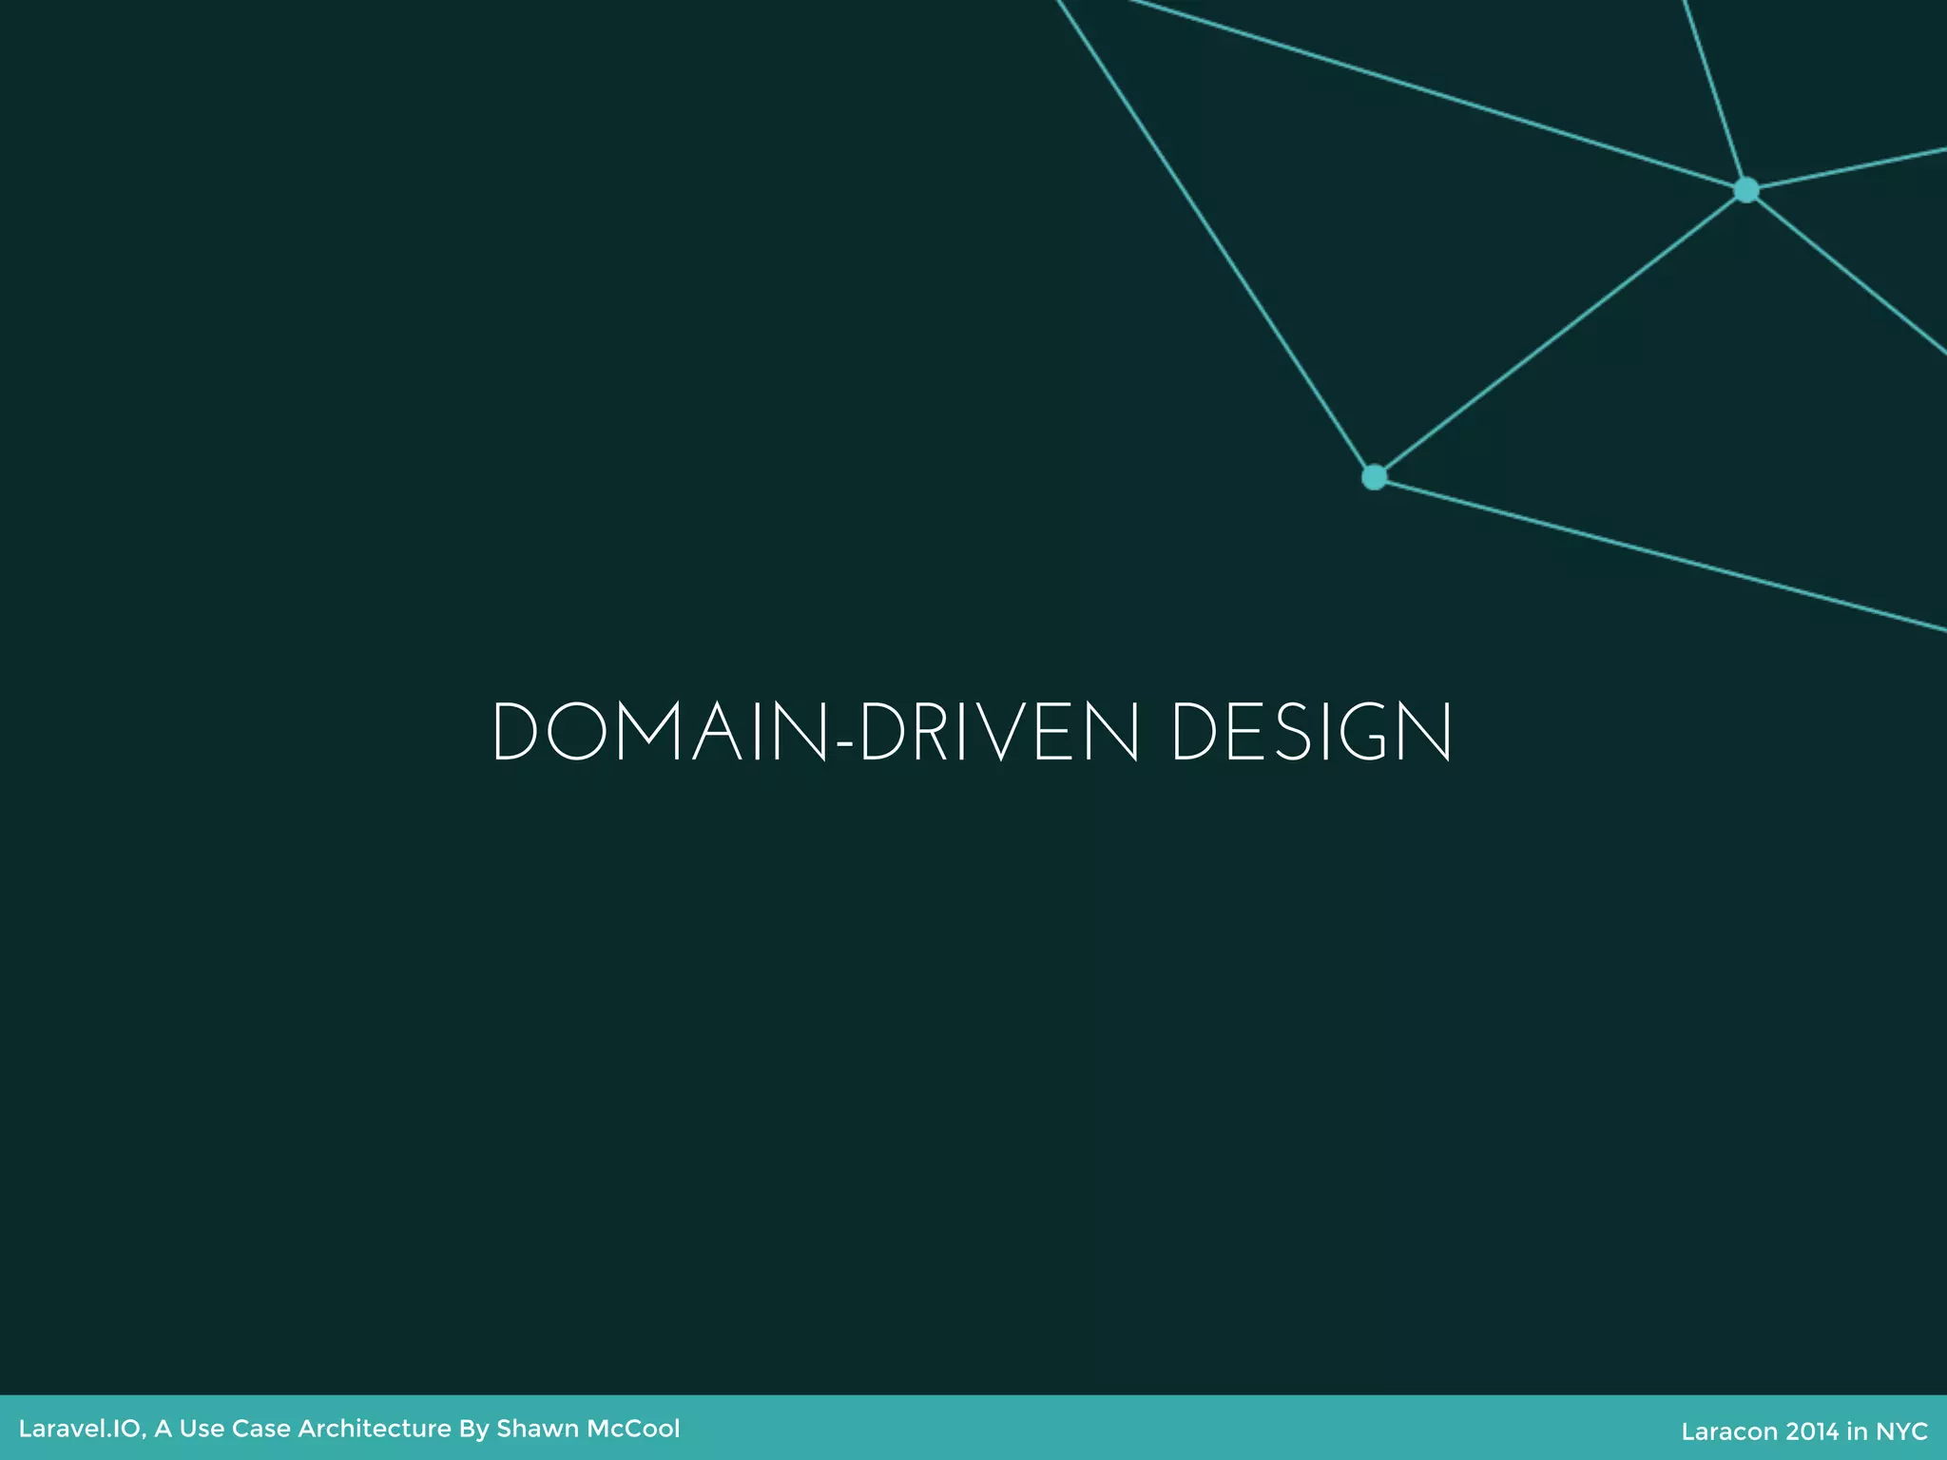Click the 2014 year in footer
Image resolution: width=1947 pixels, height=1460 pixels.
pyautogui.click(x=1812, y=1431)
